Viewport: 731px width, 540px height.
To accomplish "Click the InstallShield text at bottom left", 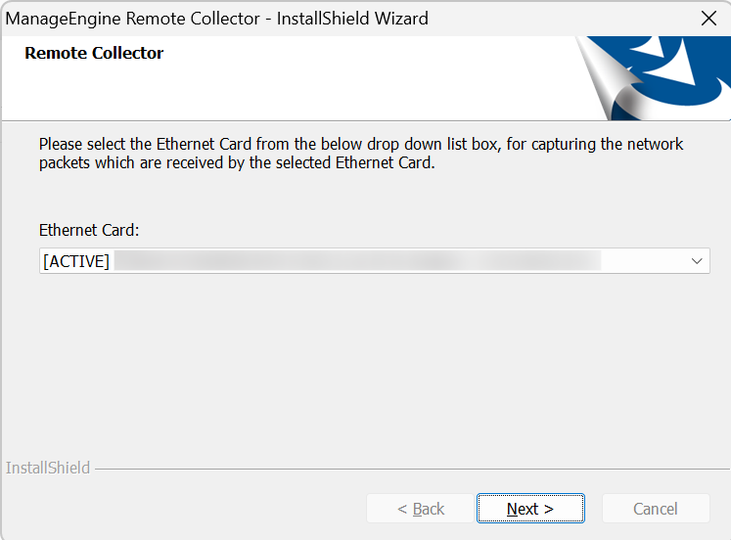I will coord(48,468).
